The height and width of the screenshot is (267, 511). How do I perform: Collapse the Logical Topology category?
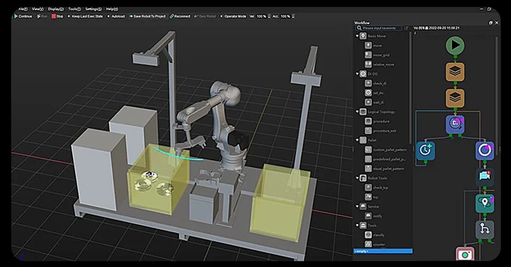pos(357,111)
